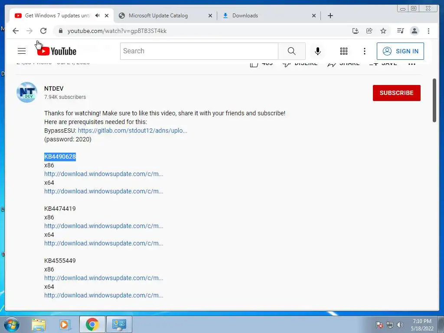The image size is (444, 333).
Task: Click the browser forward arrow
Action: click(x=29, y=31)
